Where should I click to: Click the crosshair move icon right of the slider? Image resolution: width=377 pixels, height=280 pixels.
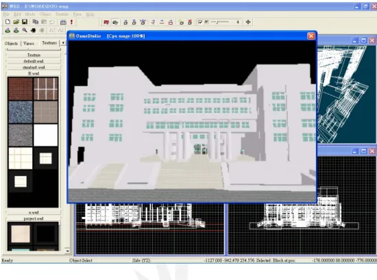click(x=248, y=22)
